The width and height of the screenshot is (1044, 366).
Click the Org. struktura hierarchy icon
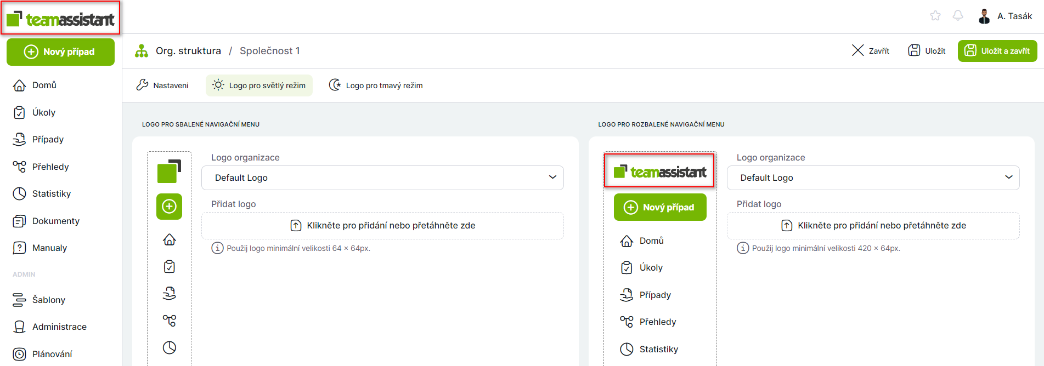pos(142,51)
